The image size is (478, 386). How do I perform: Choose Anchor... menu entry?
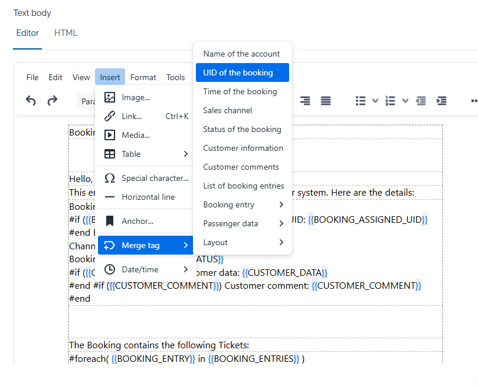point(146,221)
